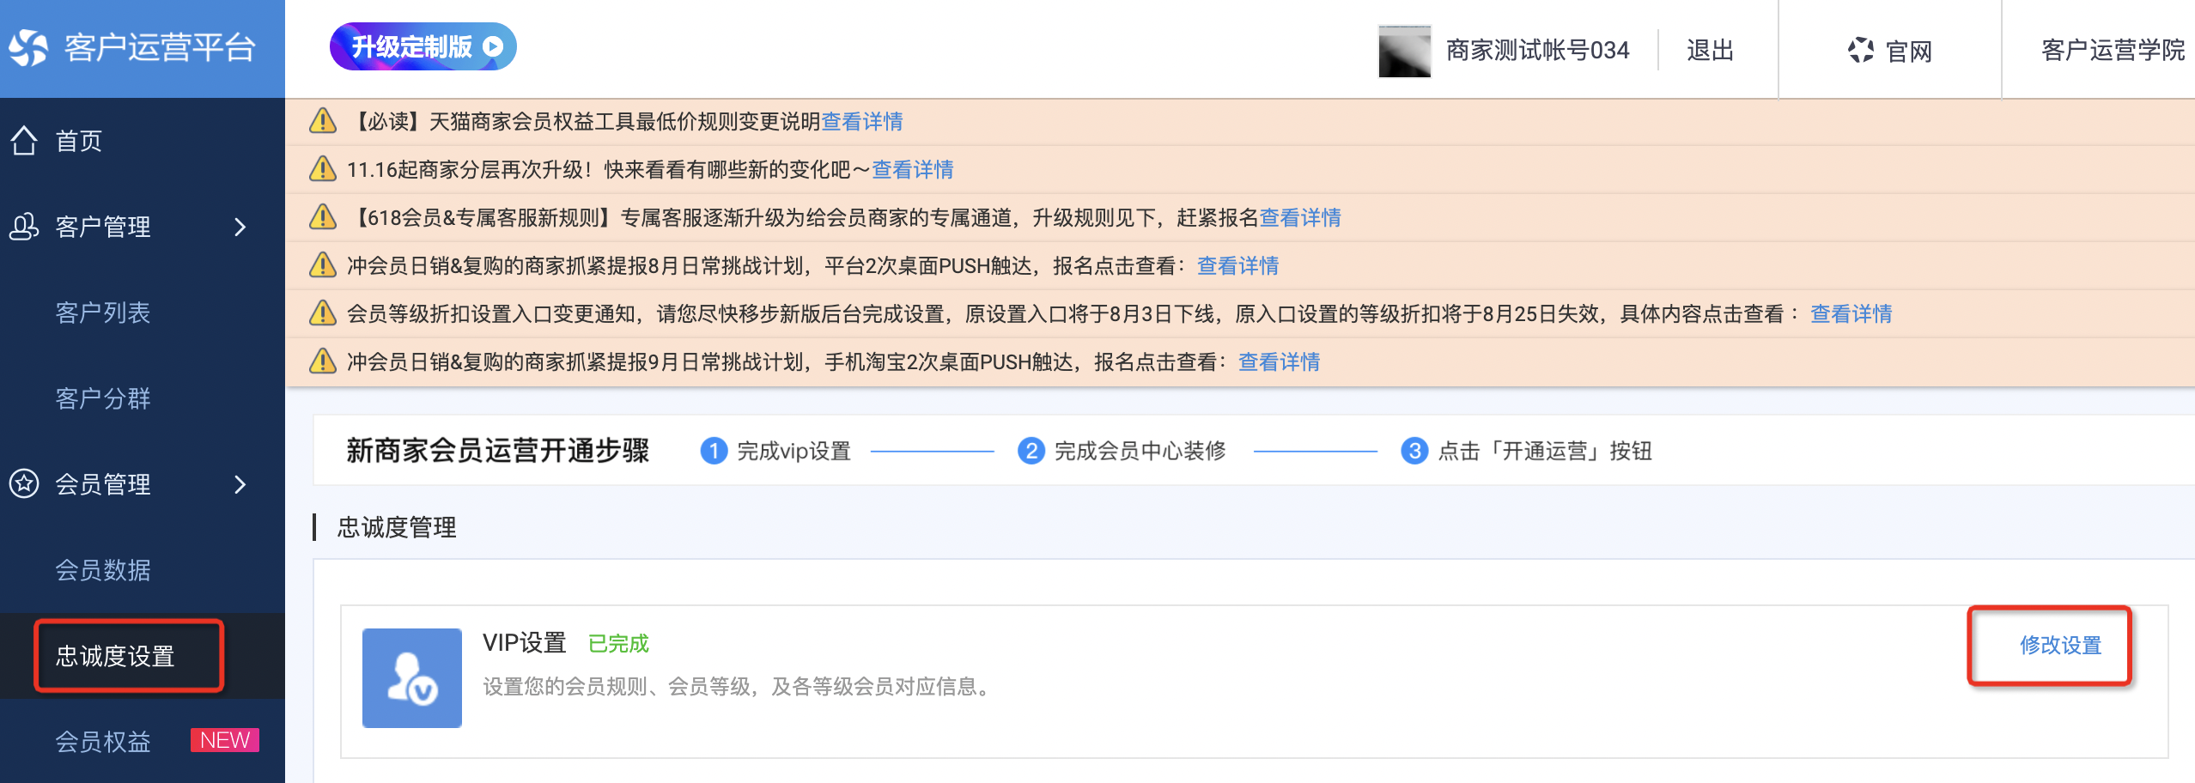This screenshot has height=783, width=2195.
Task: Open 查看详情 for 会员等级折扣设置 notice
Action: click(x=1851, y=313)
